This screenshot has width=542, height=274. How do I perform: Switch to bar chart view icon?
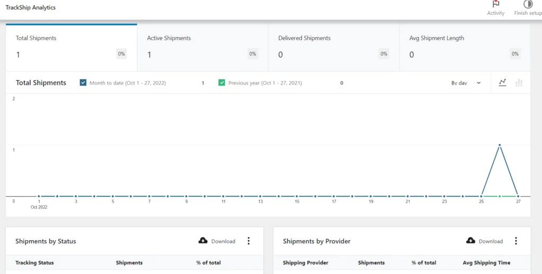pos(519,83)
